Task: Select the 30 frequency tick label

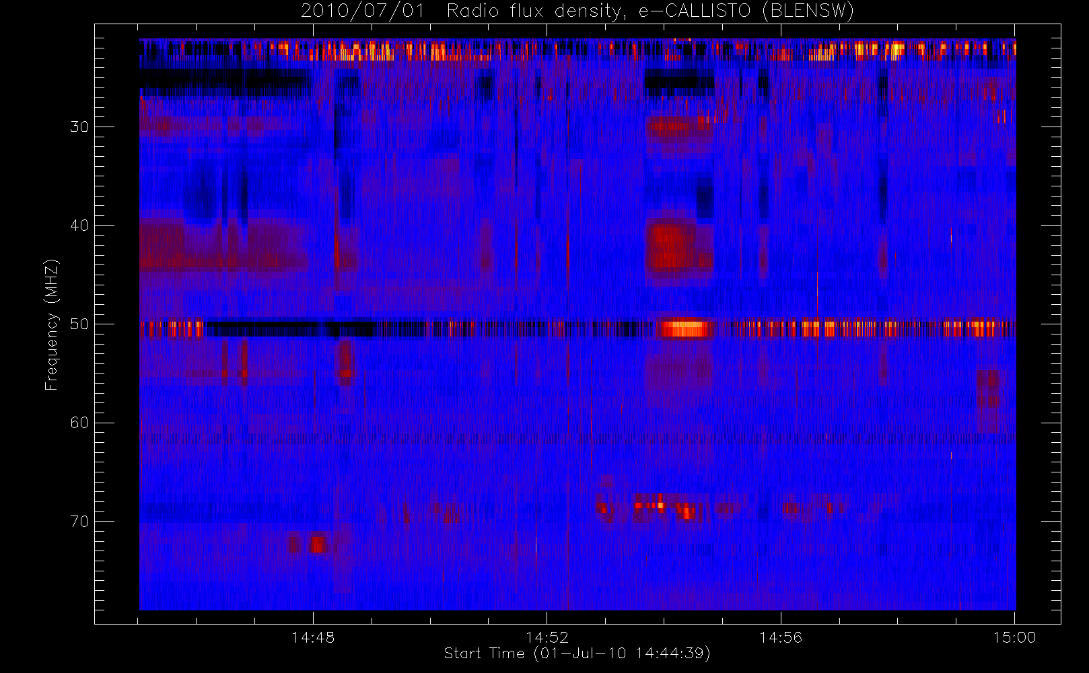Action: click(79, 127)
